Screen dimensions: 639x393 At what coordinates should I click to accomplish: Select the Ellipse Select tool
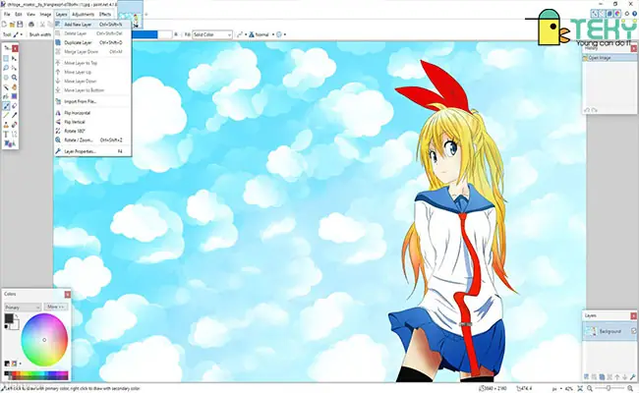point(6,78)
